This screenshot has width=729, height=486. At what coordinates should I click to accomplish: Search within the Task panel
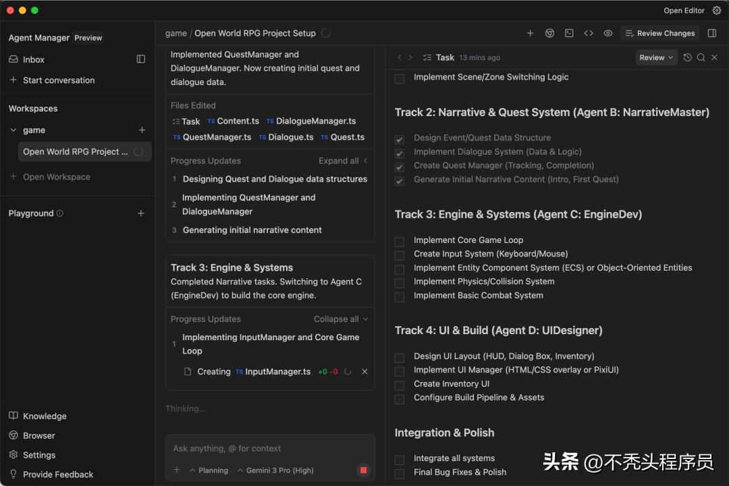pos(701,58)
